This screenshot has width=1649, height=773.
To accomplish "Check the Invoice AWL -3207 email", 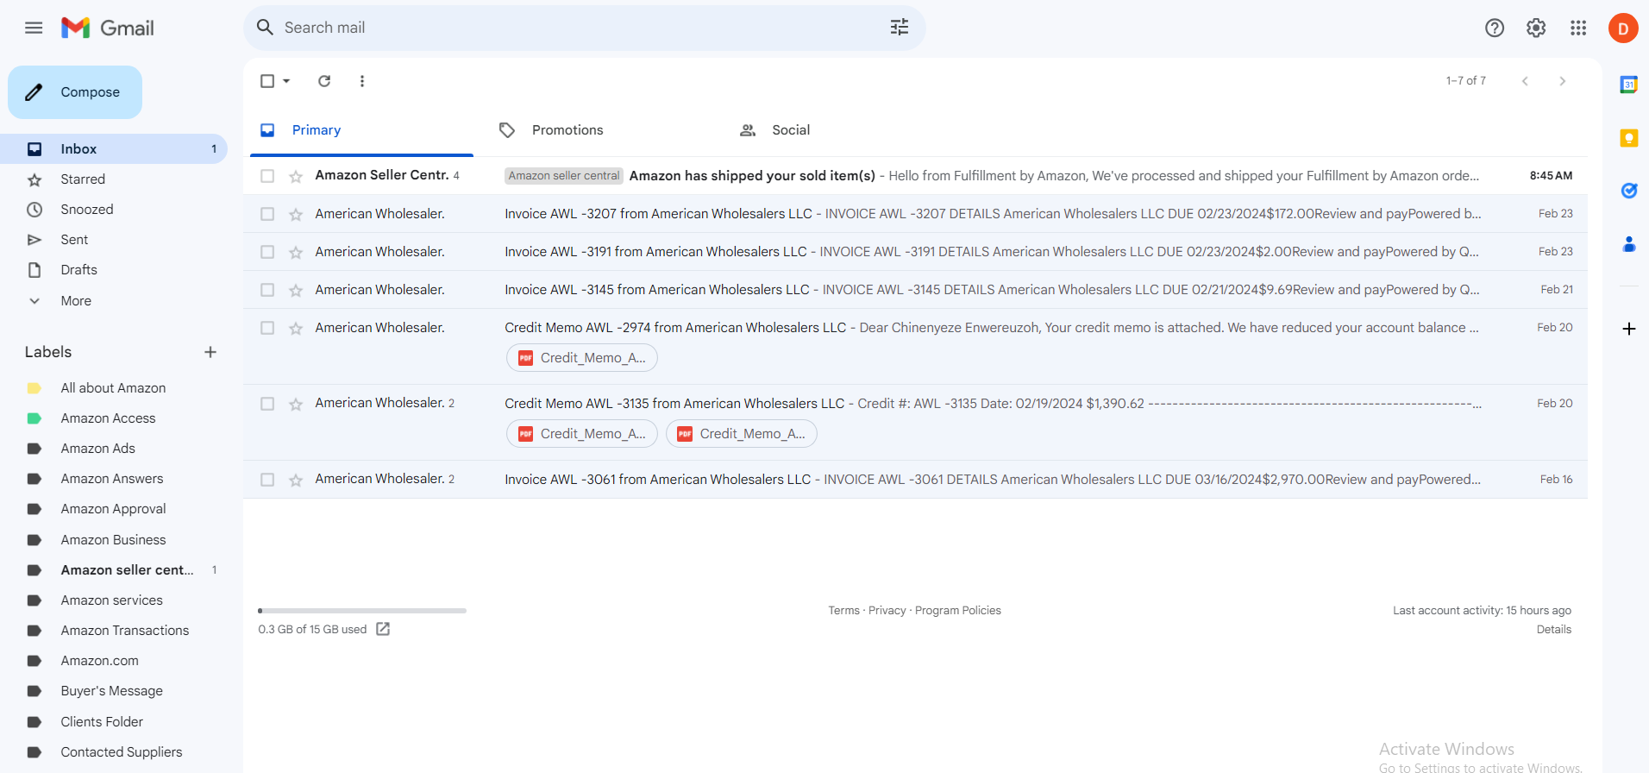I will [267, 214].
